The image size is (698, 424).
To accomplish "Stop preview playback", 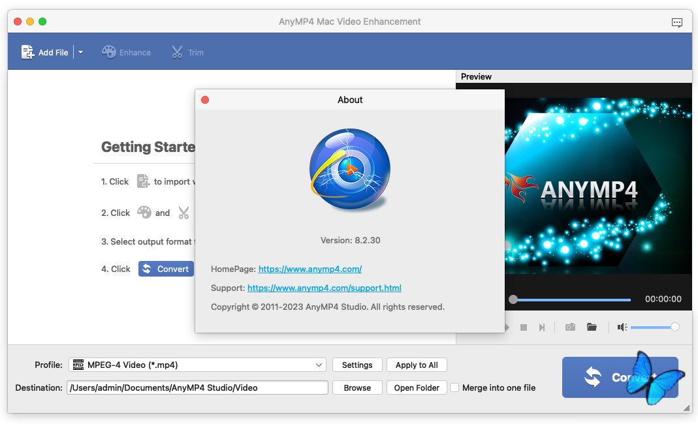I will point(524,327).
